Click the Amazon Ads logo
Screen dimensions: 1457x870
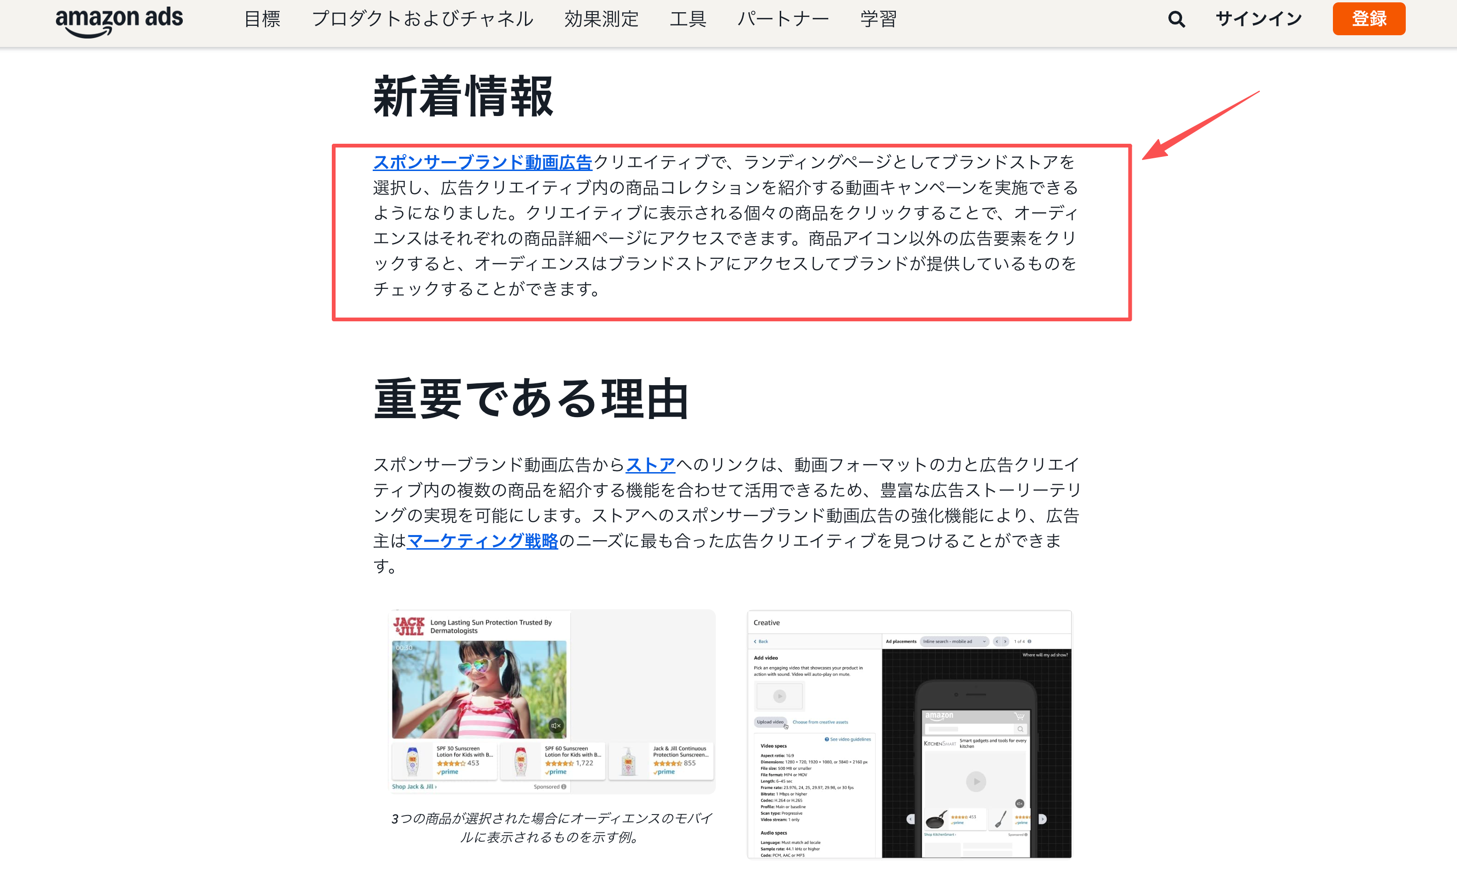coord(119,21)
